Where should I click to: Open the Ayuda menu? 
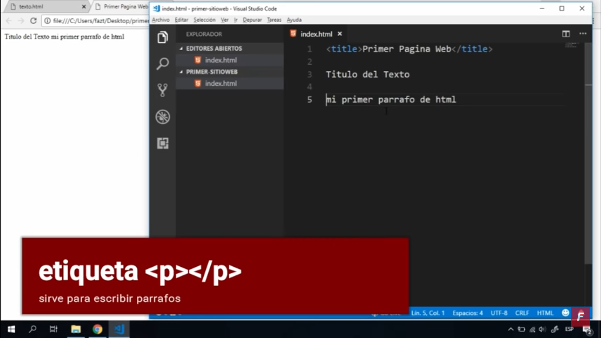[294, 20]
